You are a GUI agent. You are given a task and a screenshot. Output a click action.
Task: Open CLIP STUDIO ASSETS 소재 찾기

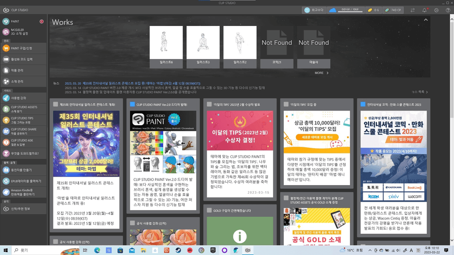[23, 109]
